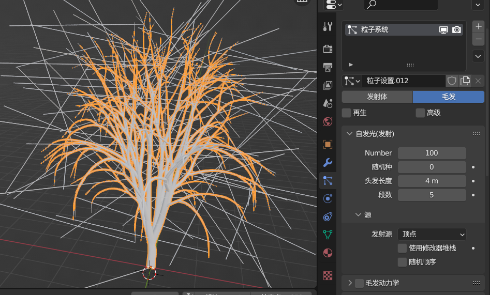Open the properties options dropdown arrow

pos(478,5)
